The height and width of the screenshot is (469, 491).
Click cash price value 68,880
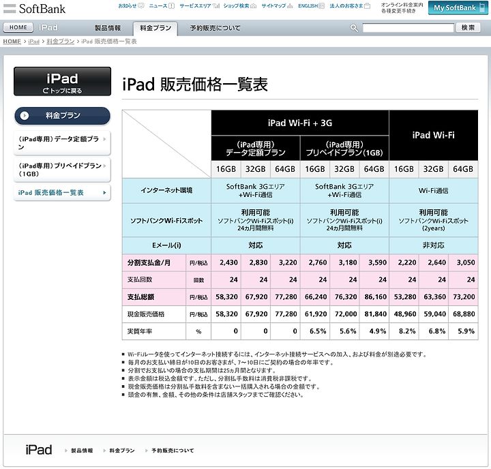click(464, 314)
